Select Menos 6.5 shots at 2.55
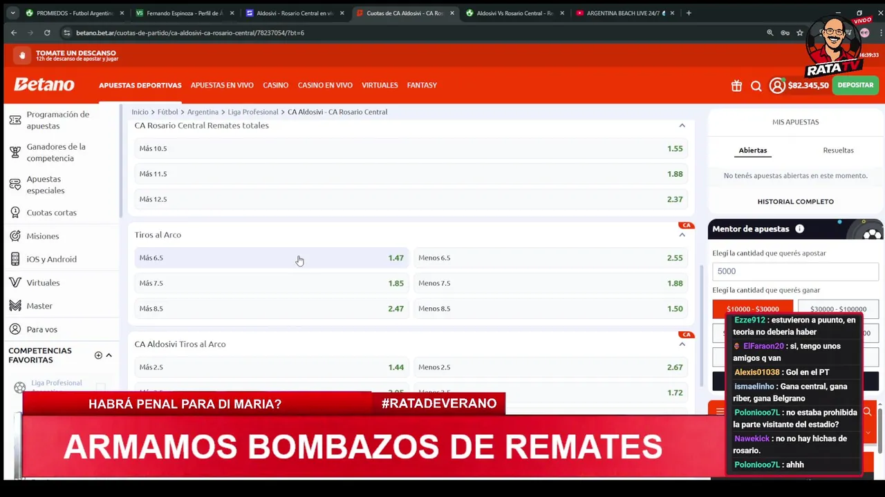The height and width of the screenshot is (497, 885). 550,258
